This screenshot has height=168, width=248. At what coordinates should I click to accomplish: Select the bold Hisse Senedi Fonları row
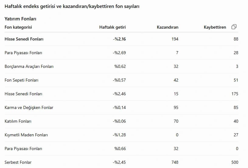121,39
